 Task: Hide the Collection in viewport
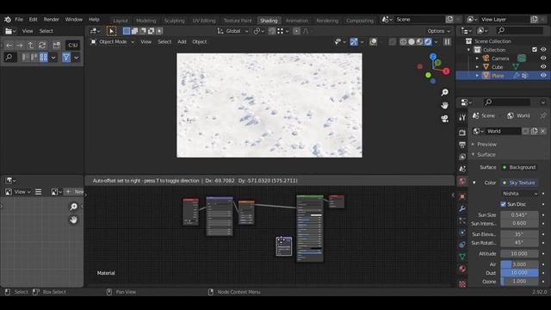[543, 50]
